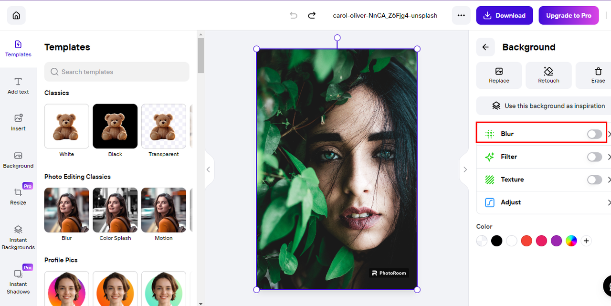Open the rainbow color picker swatch
Screen dimensions: 611x306
(x=571, y=241)
